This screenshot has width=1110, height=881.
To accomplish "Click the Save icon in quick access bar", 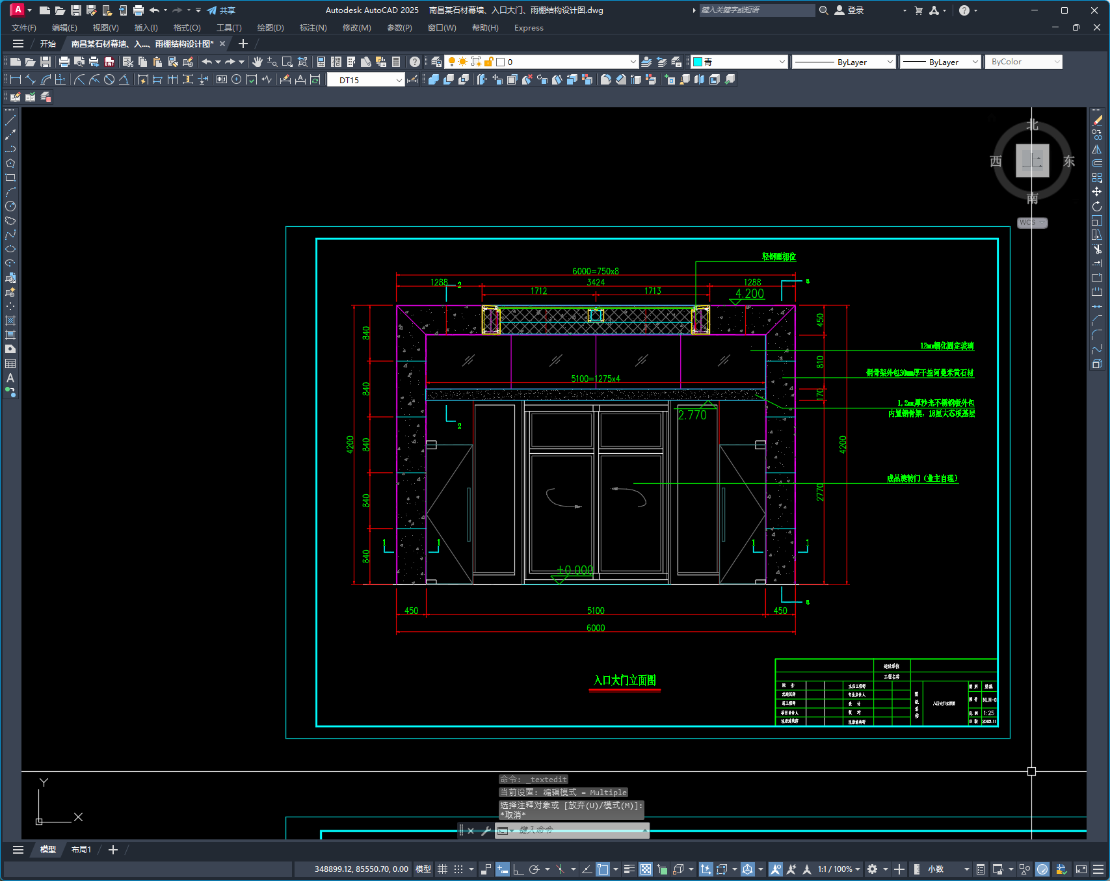I will click(x=75, y=10).
